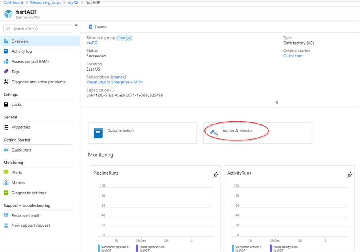Change the subscription link
Image resolution: width=360 pixels, height=252 pixels.
[x=118, y=77]
